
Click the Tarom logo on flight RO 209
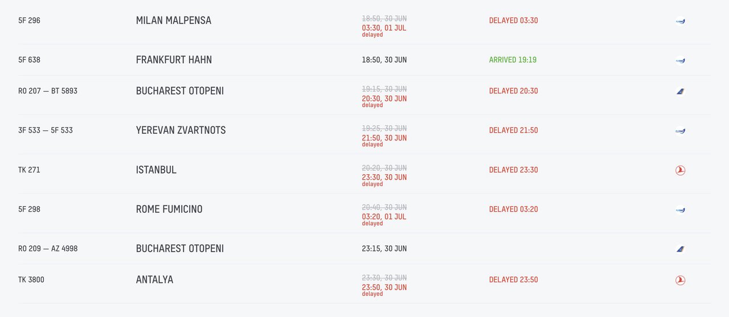click(x=680, y=249)
